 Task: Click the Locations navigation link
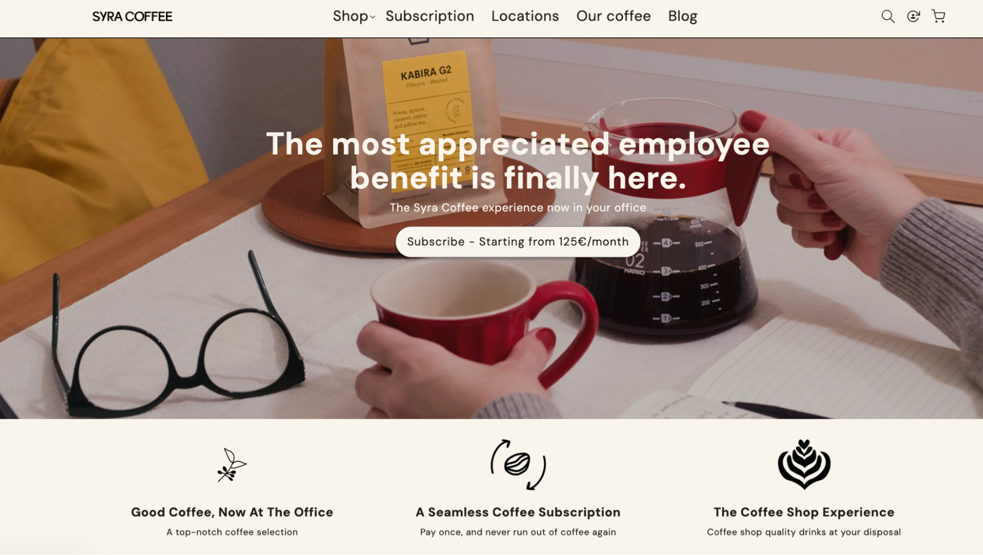tap(525, 16)
